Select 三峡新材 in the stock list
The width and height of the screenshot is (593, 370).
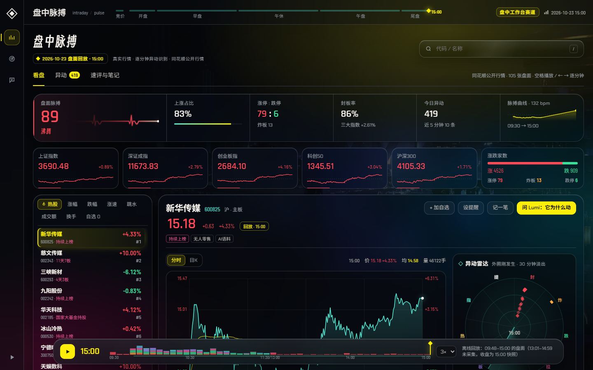coord(91,275)
